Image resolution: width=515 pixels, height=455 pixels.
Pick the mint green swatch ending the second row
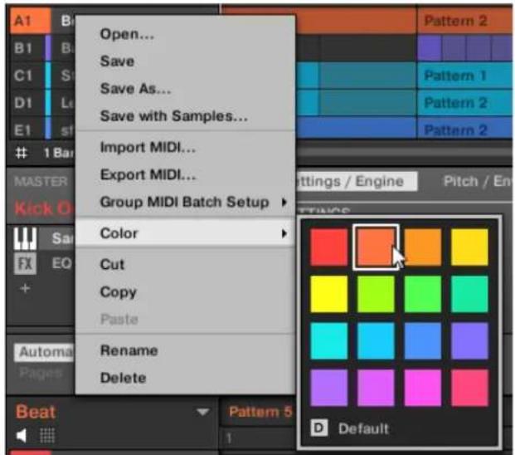[469, 294]
